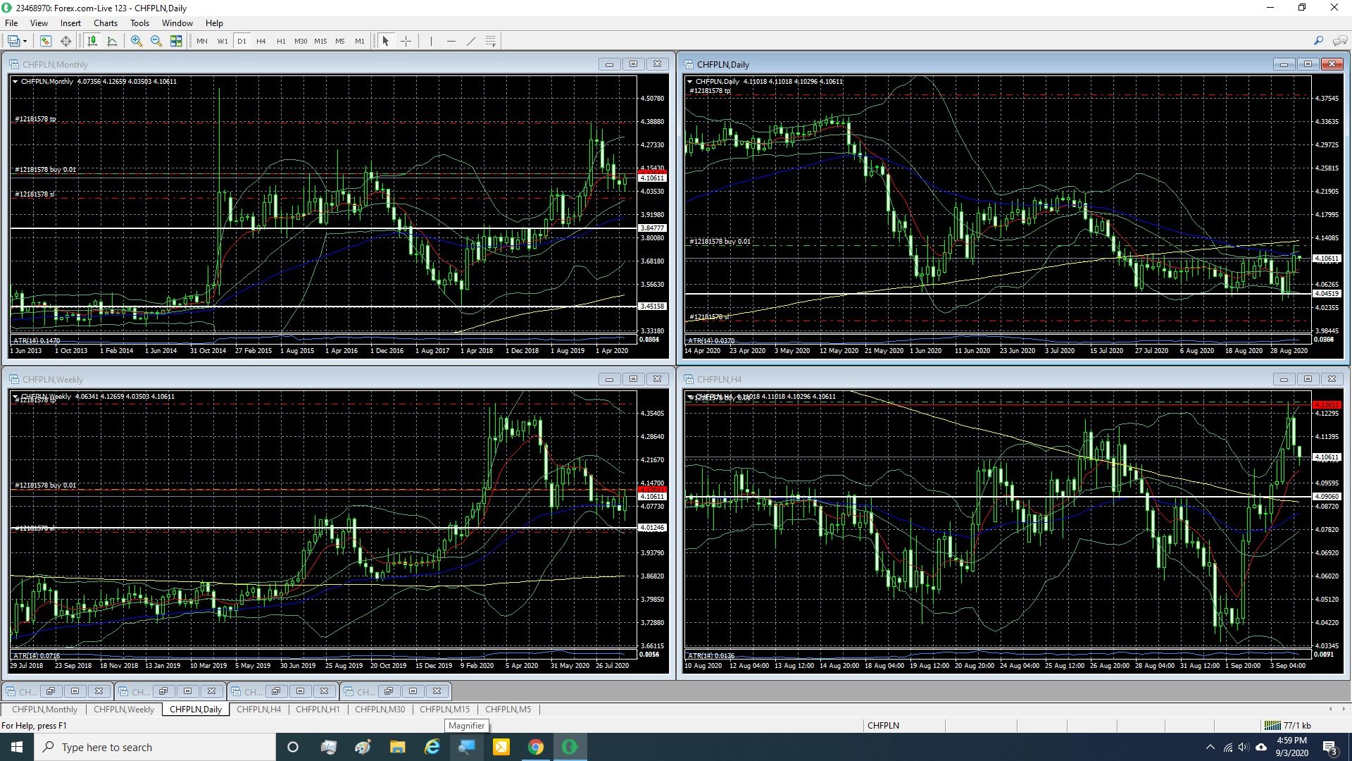Open the chat messages icon in the toolbar

click(1339, 41)
